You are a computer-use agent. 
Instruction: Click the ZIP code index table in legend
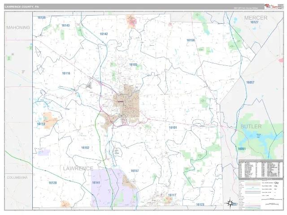click(x=261, y=169)
